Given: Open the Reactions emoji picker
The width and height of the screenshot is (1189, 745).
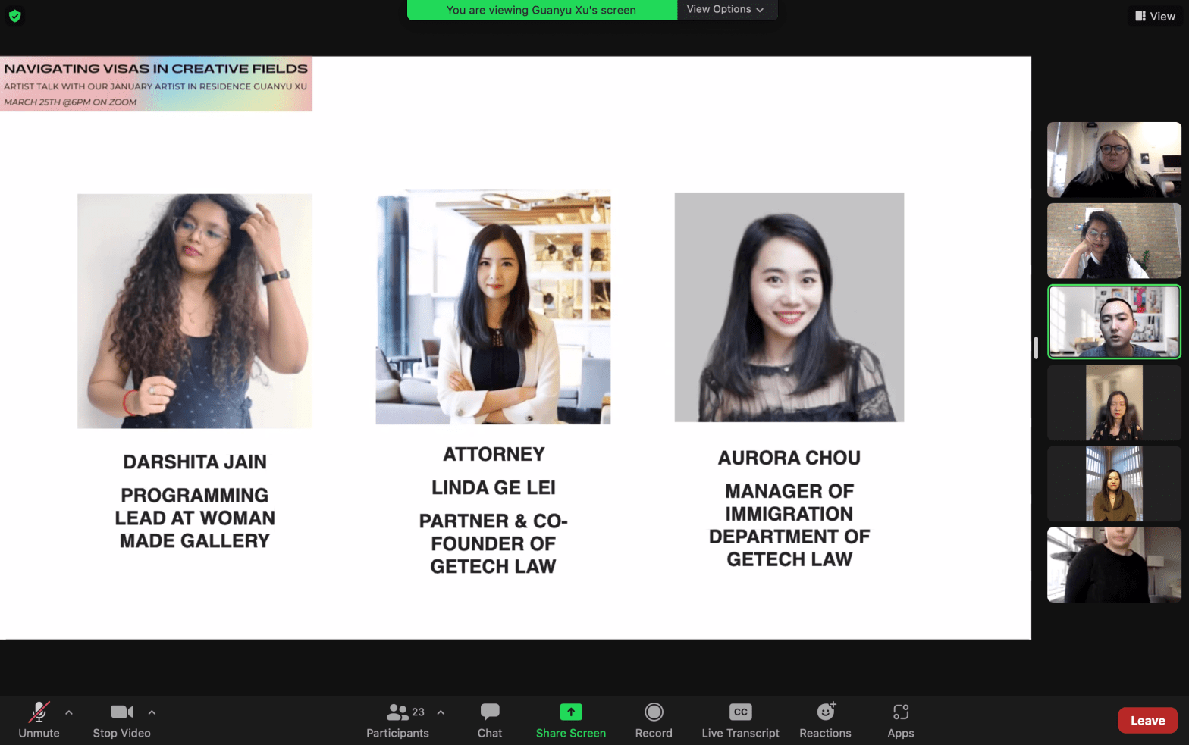Looking at the screenshot, I should tap(825, 720).
